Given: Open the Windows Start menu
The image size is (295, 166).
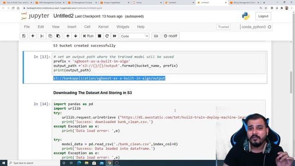Looking at the screenshot, I should (x=4, y=163).
